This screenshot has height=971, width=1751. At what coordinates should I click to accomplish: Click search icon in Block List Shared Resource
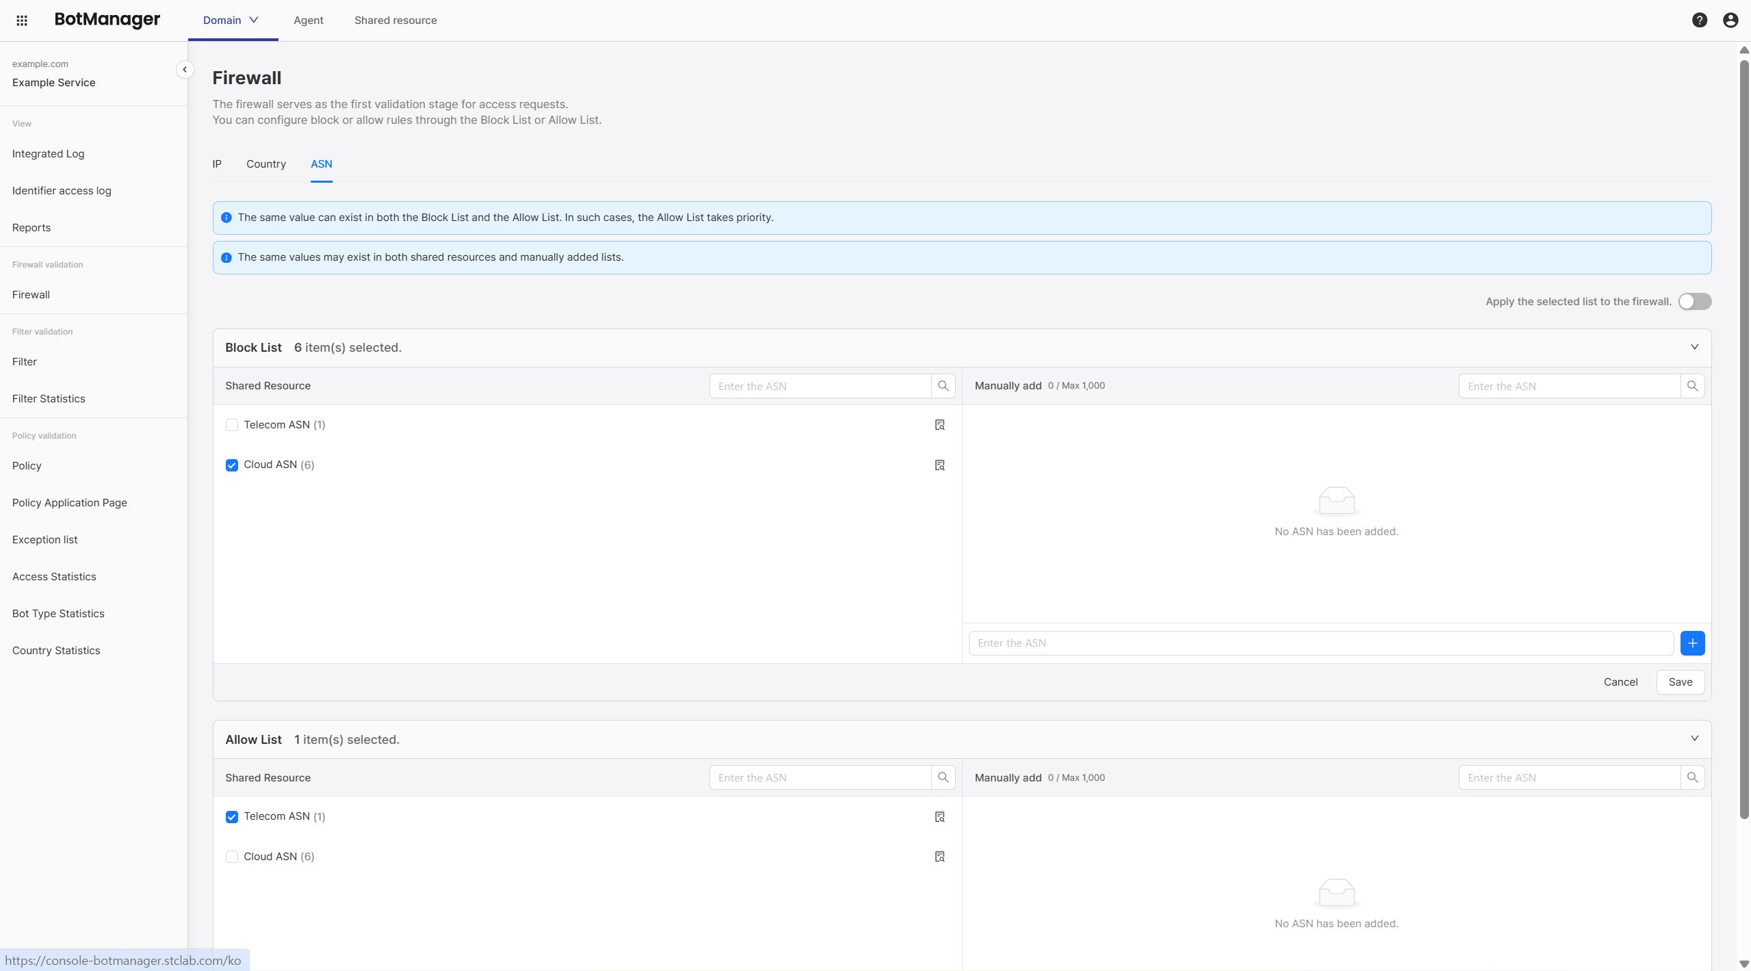[x=943, y=386]
